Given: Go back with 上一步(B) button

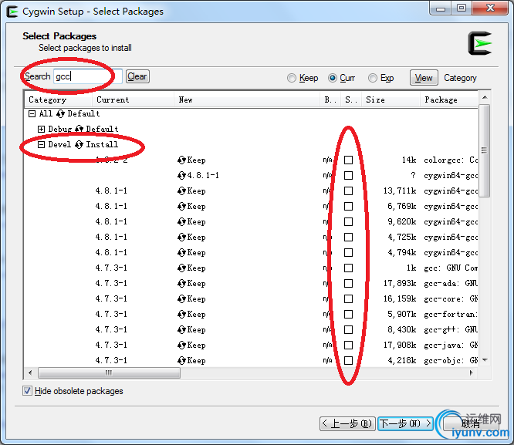Looking at the screenshot, I should (347, 423).
